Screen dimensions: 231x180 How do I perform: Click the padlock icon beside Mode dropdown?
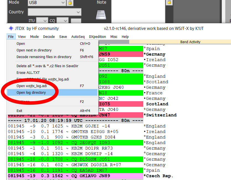tap(70, 3)
